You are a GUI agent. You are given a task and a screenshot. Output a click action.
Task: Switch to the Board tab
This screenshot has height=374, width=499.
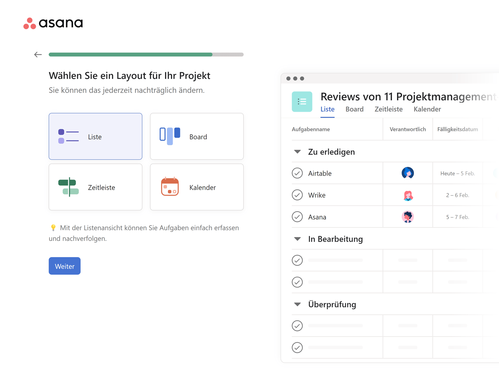coord(354,109)
